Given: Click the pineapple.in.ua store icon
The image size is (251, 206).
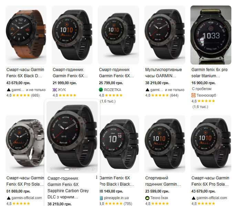Looking at the screenshot, I should click(101, 198).
